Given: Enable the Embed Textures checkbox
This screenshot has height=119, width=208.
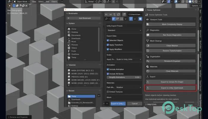Looking at the screenshot, I should [108, 92].
